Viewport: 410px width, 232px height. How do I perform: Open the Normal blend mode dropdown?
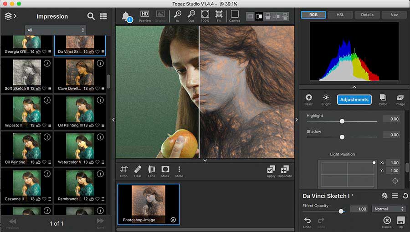(388, 209)
